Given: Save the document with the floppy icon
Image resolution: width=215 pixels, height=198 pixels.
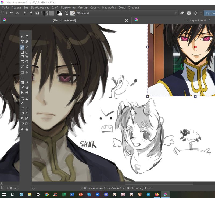Looking at the screenshot, I should (17, 13).
